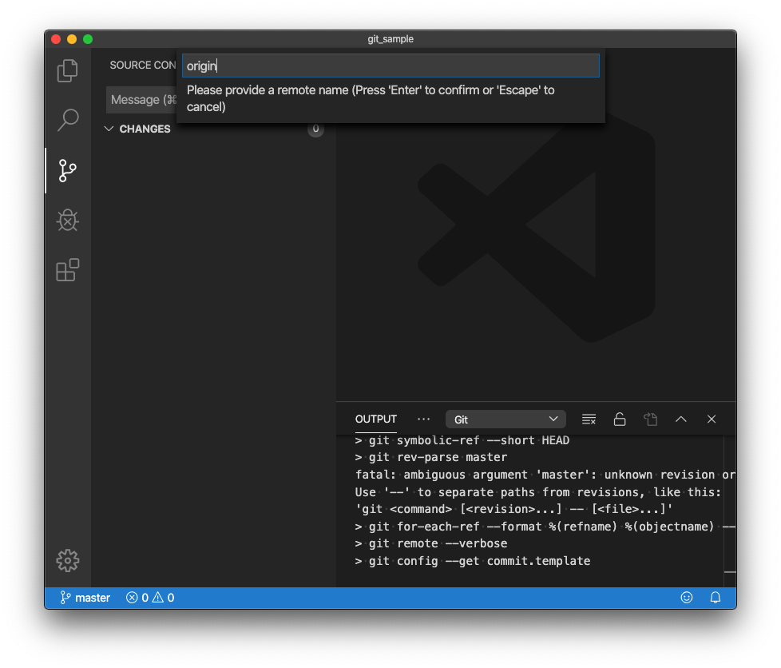The image size is (781, 668).
Task: Collapse the CHANGES section
Action: pos(109,129)
